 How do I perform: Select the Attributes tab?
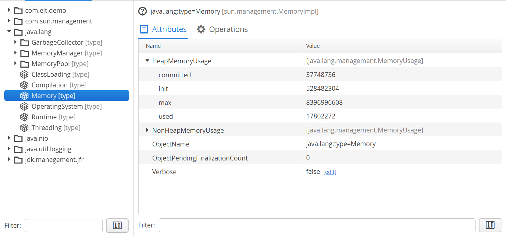pos(163,29)
